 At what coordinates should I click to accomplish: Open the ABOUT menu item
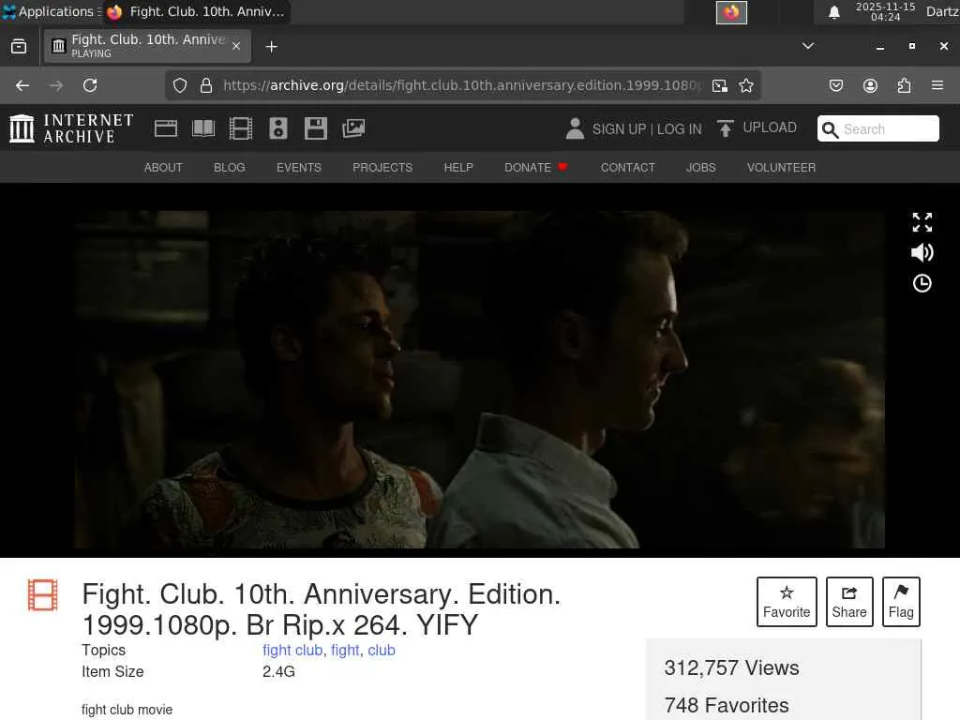point(163,167)
